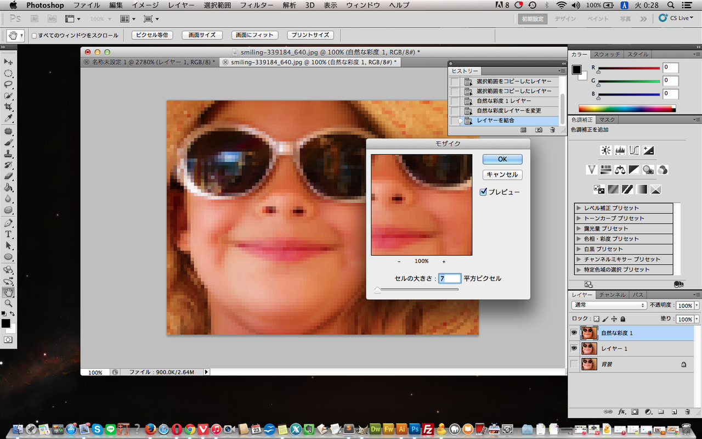The height and width of the screenshot is (439, 702).
Task: Switch to the チャンネル tab
Action: (612, 295)
